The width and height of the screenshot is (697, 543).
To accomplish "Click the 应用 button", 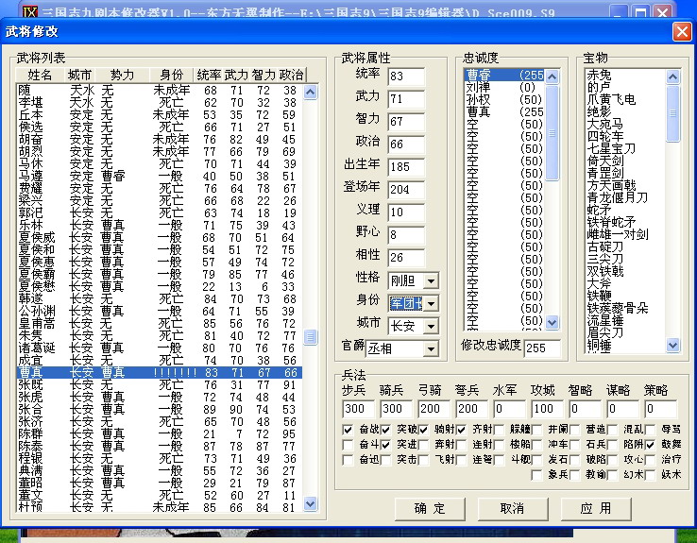I will 594,508.
